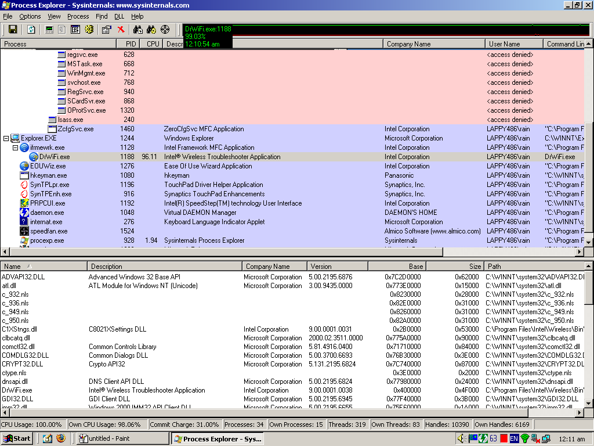Viewport: 594px width, 446px height.
Task: Sort processes by the PID column header
Action: 128,44
